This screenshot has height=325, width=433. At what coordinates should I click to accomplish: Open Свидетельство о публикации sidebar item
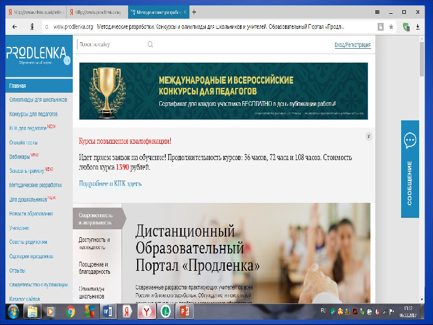coord(38,285)
